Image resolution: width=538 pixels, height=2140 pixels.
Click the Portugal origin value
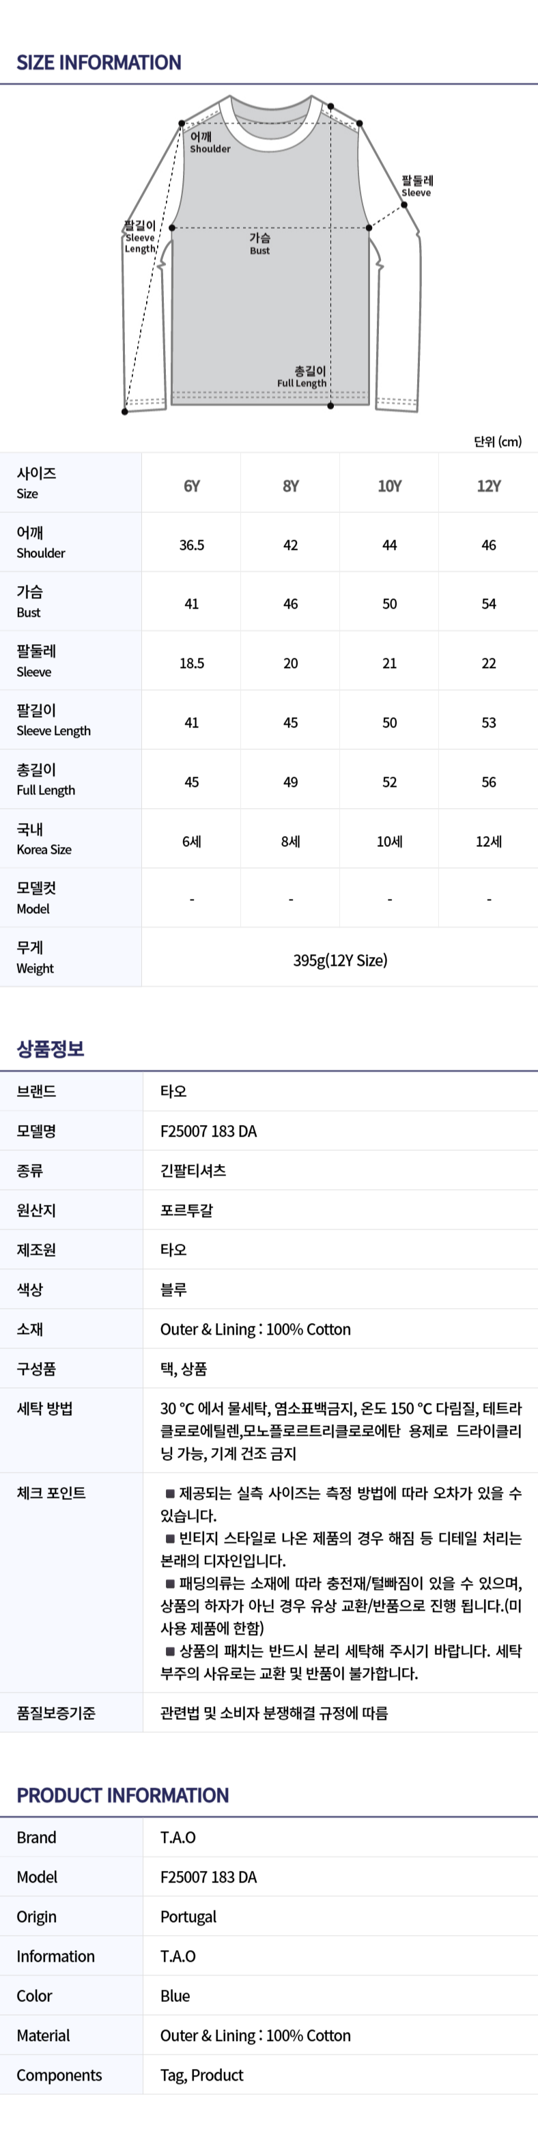[188, 1917]
